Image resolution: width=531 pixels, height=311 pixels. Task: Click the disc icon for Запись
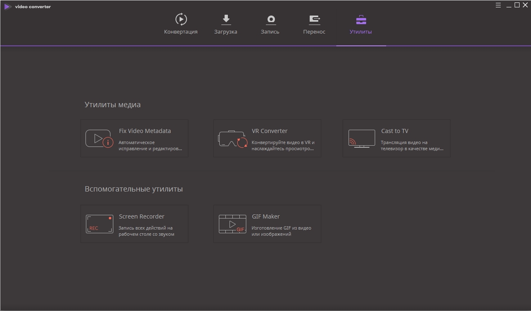tap(270, 20)
